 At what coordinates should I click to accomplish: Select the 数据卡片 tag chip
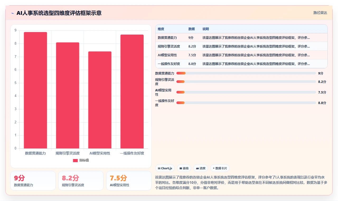coord(220,168)
